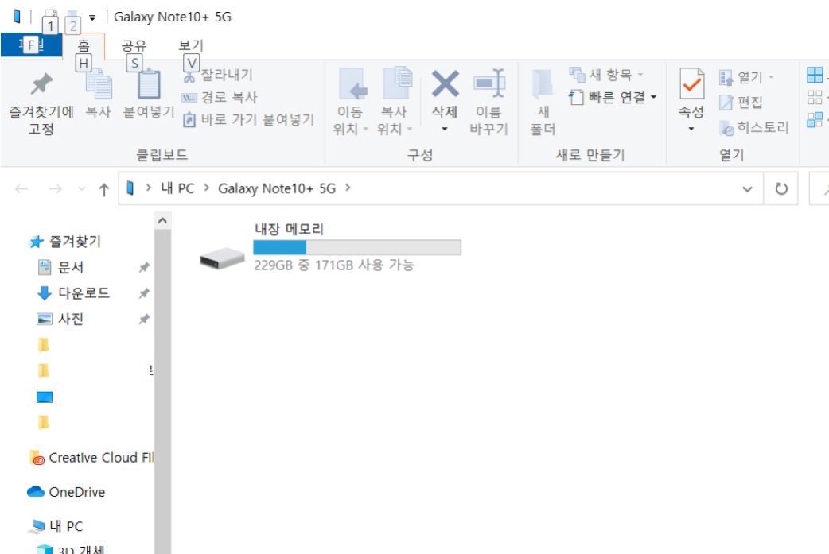
Task: Open 복사 위치 (Copy to) menu
Action: coord(395,102)
